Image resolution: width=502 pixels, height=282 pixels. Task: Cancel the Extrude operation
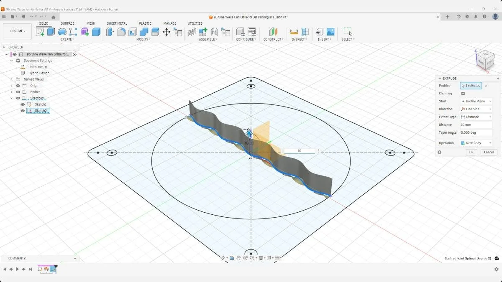[489, 152]
